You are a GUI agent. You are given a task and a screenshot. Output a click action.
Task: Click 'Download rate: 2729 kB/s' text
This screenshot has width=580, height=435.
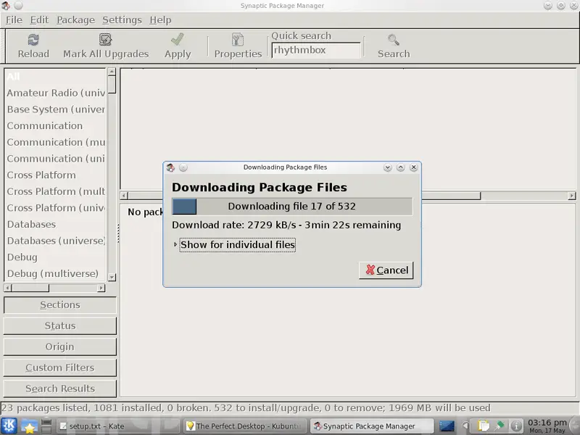(x=234, y=225)
